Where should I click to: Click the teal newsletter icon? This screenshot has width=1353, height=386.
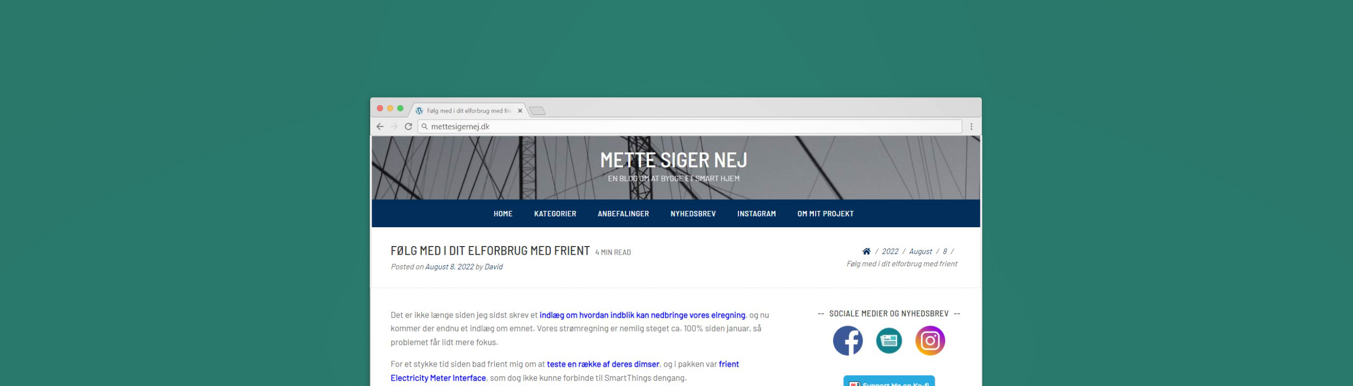tap(889, 340)
